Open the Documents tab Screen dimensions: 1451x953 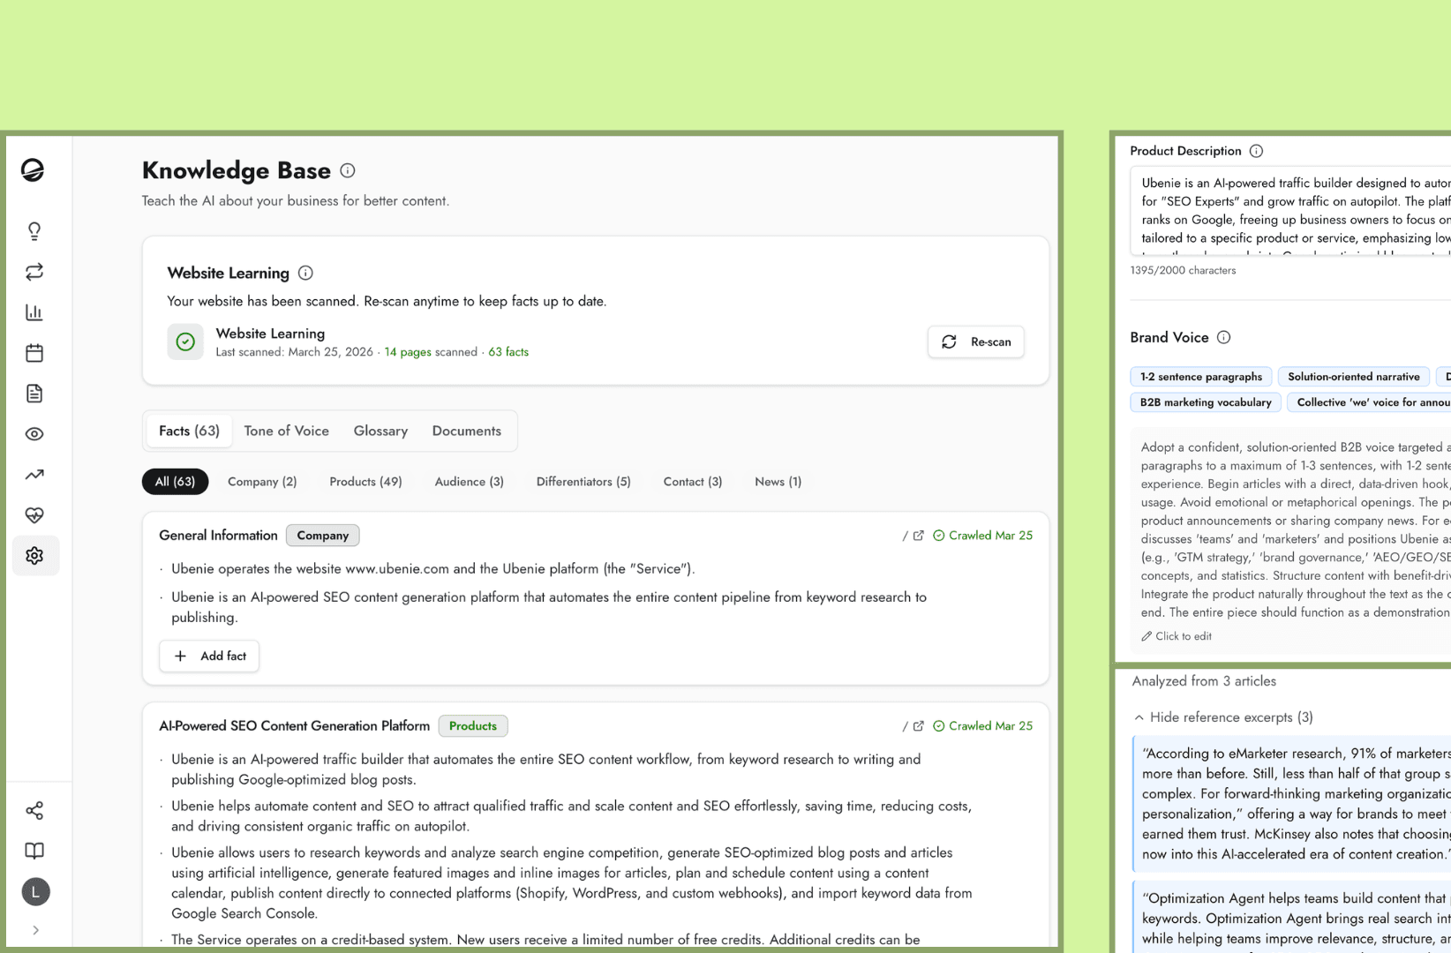[466, 431]
